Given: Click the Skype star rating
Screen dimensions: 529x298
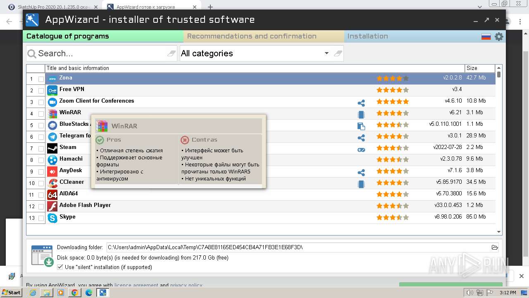Looking at the screenshot, I should tap(393, 217).
